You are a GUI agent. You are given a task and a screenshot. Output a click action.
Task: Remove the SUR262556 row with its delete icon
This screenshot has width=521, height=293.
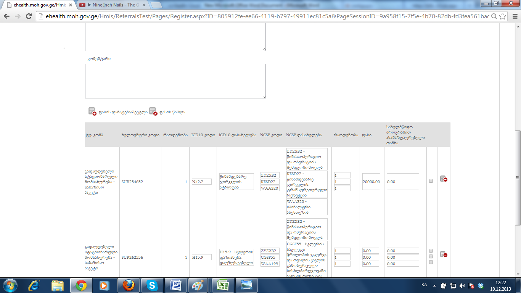pos(444,254)
